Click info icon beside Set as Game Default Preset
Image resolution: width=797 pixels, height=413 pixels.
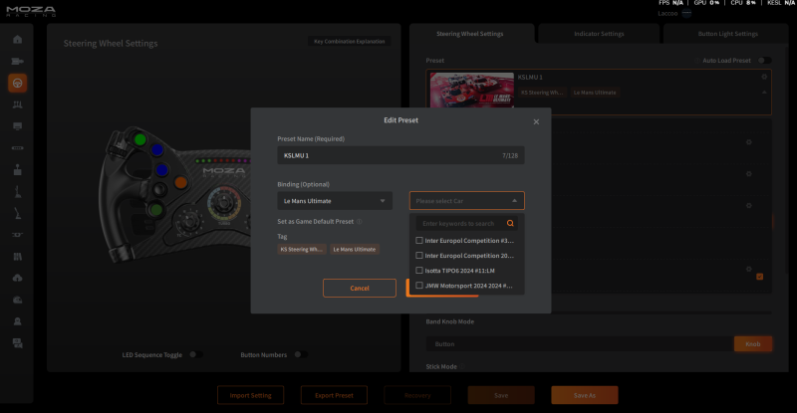(359, 222)
